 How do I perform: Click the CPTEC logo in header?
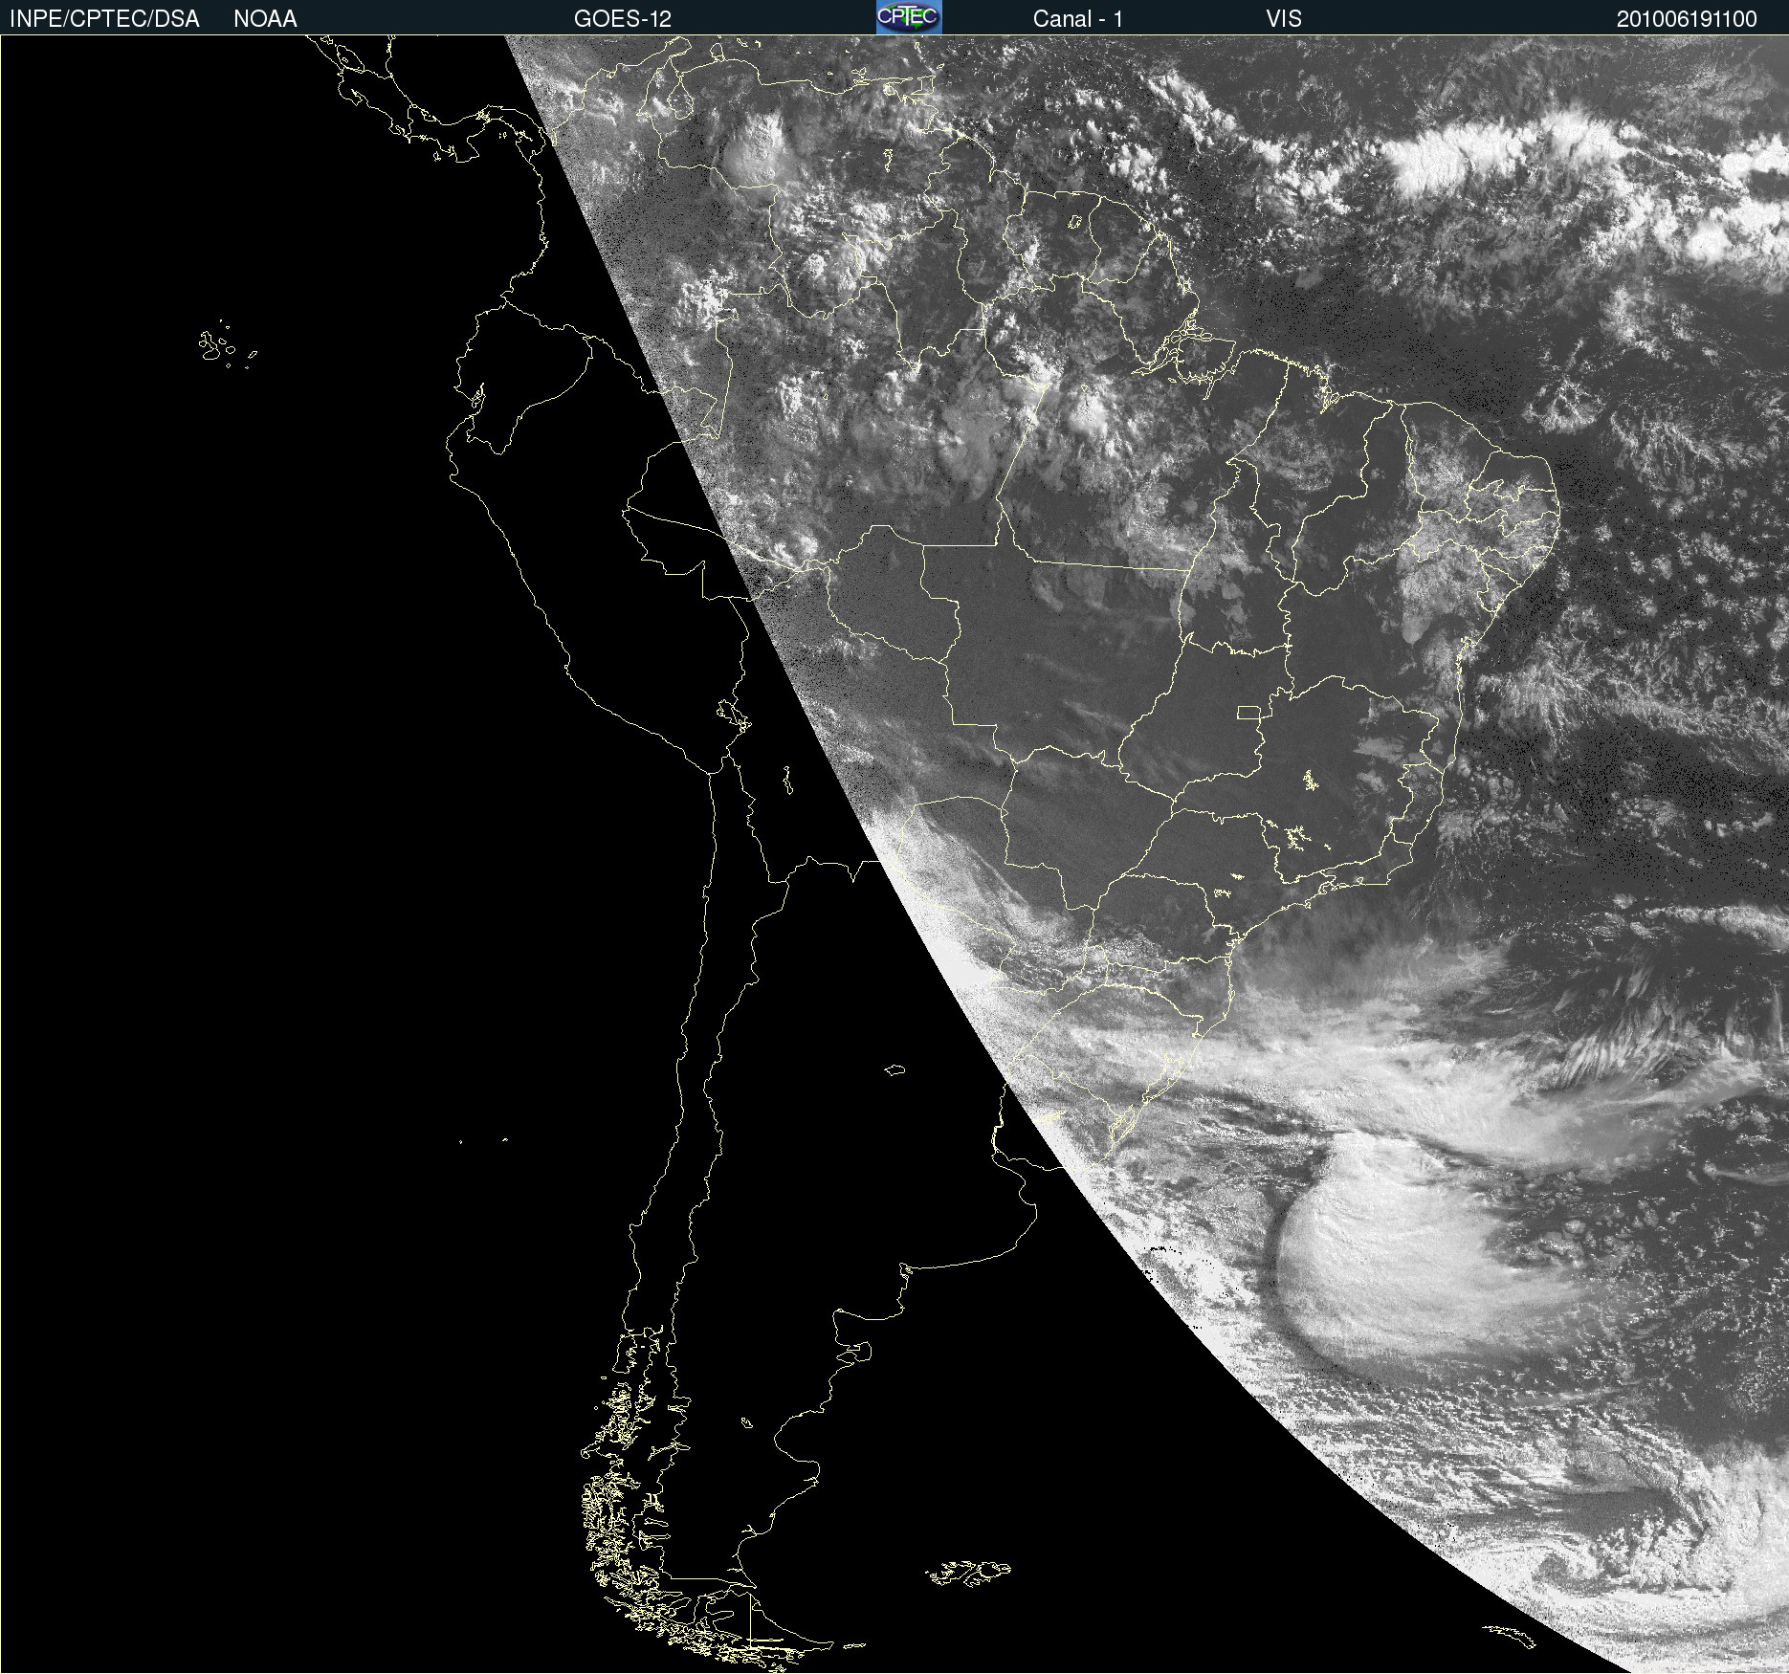click(x=909, y=17)
